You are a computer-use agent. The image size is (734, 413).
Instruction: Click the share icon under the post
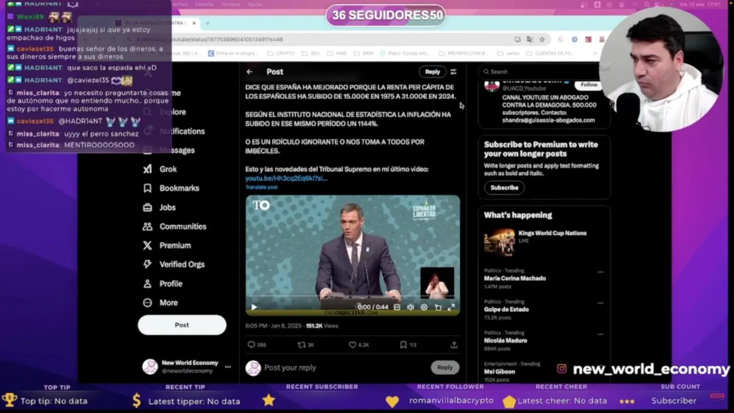(x=454, y=345)
